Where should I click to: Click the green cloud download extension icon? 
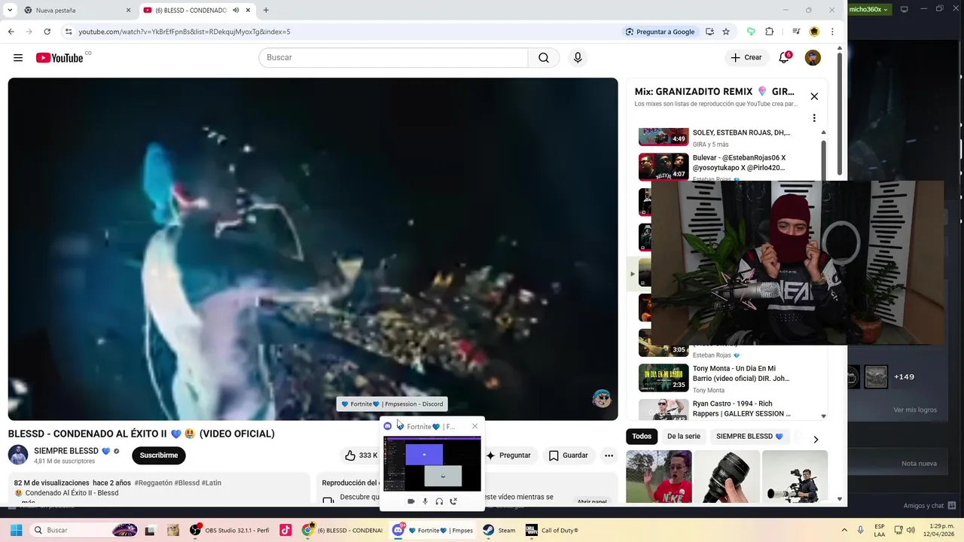click(751, 32)
